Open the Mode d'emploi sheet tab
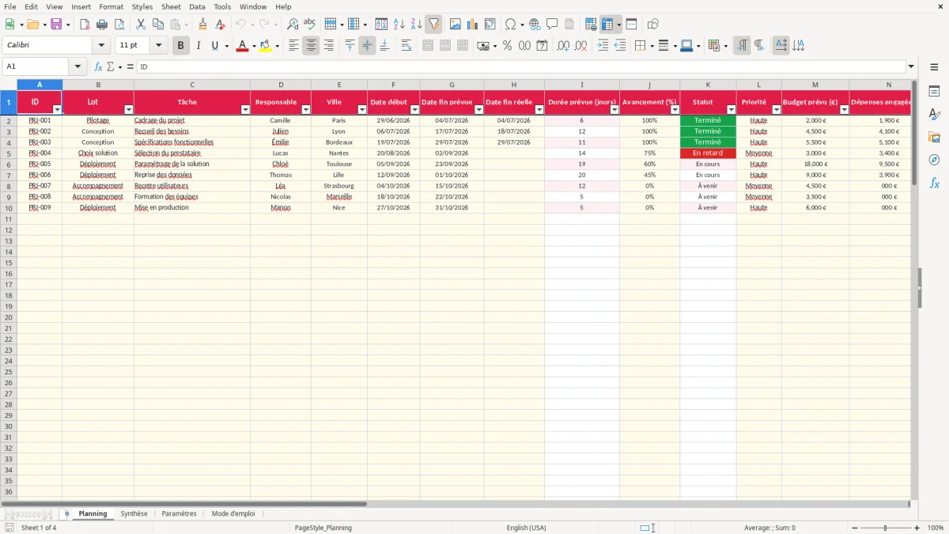This screenshot has width=949, height=534. tap(233, 513)
